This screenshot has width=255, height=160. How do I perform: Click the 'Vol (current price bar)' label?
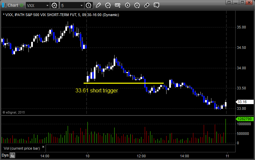tap(22, 148)
